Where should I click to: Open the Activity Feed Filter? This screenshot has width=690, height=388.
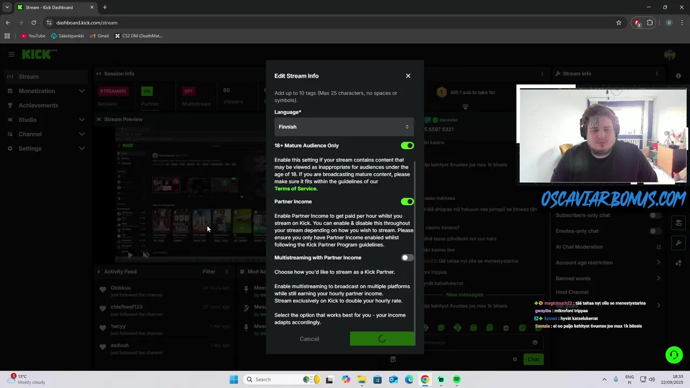[x=209, y=272]
